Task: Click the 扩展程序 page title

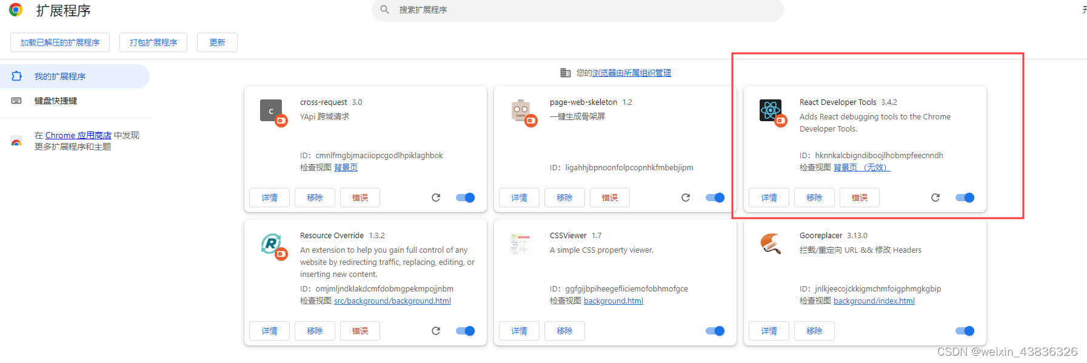Action: (63, 10)
